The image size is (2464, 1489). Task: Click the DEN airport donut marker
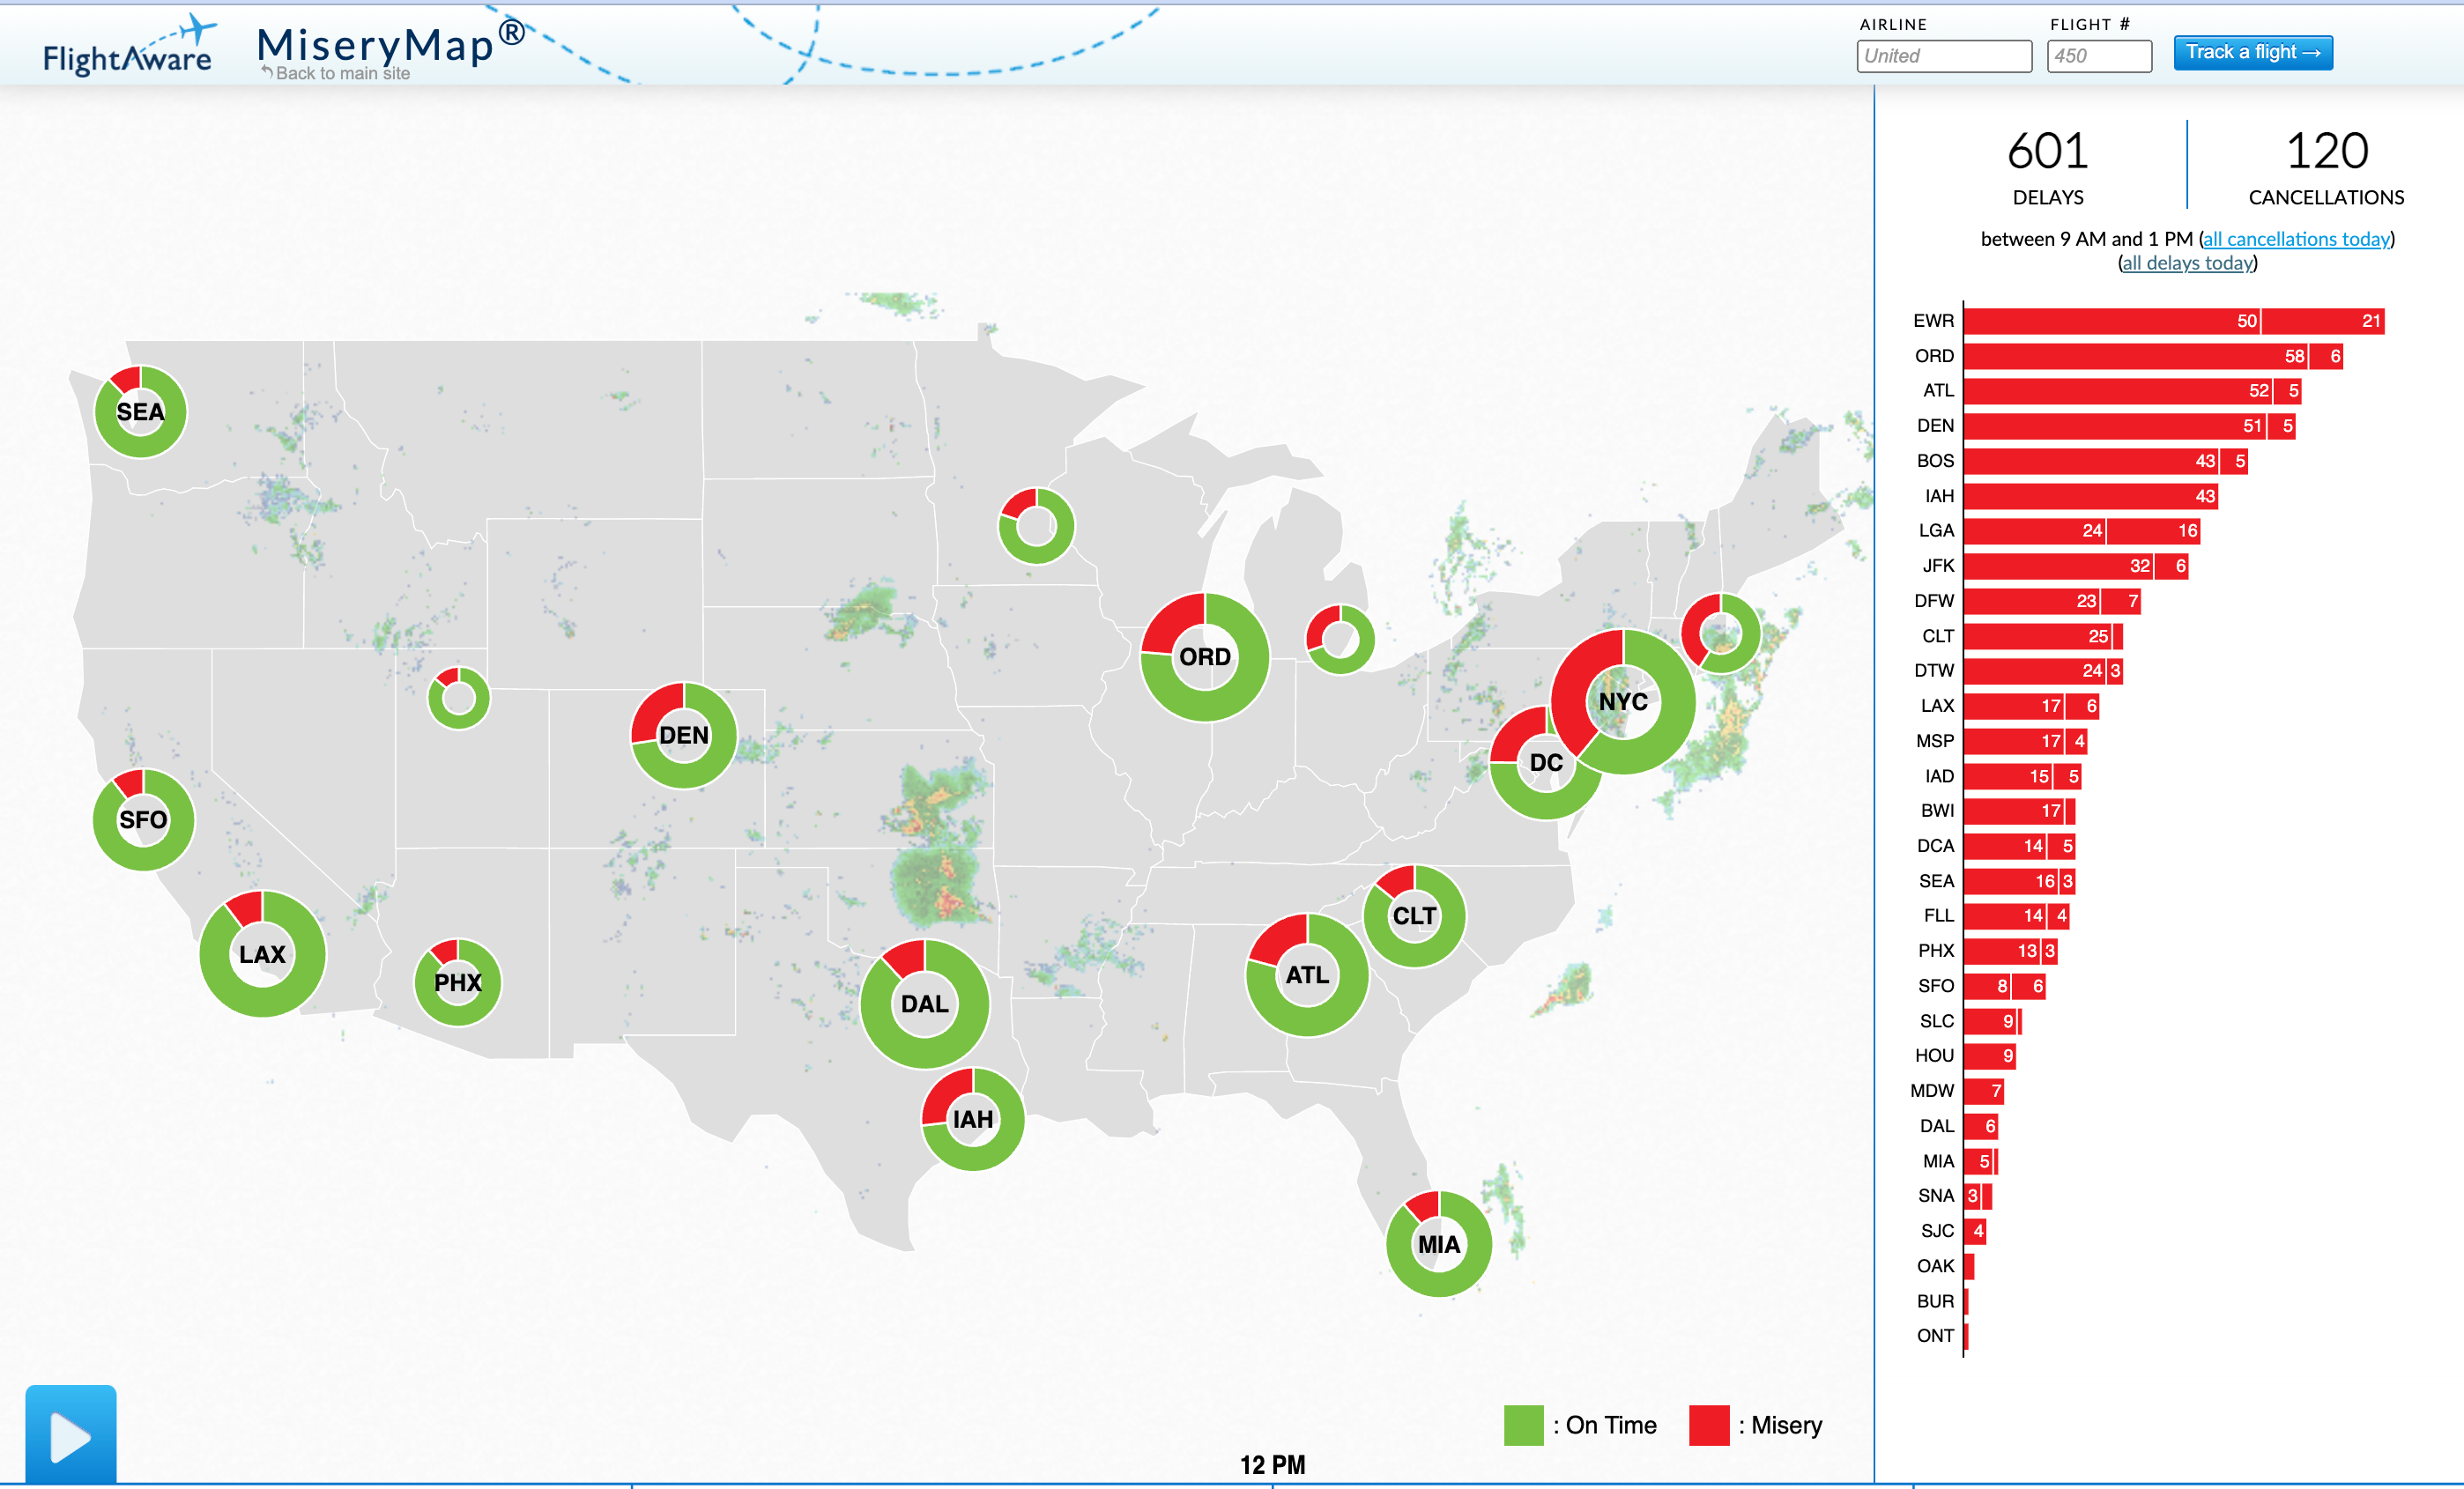684,735
